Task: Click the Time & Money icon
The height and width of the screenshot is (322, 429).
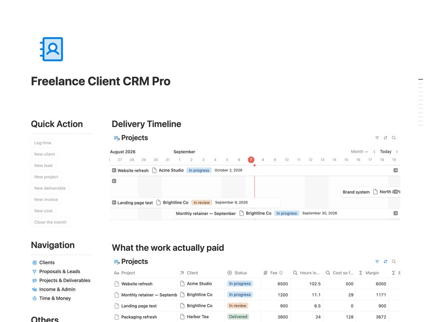Action: (35, 299)
